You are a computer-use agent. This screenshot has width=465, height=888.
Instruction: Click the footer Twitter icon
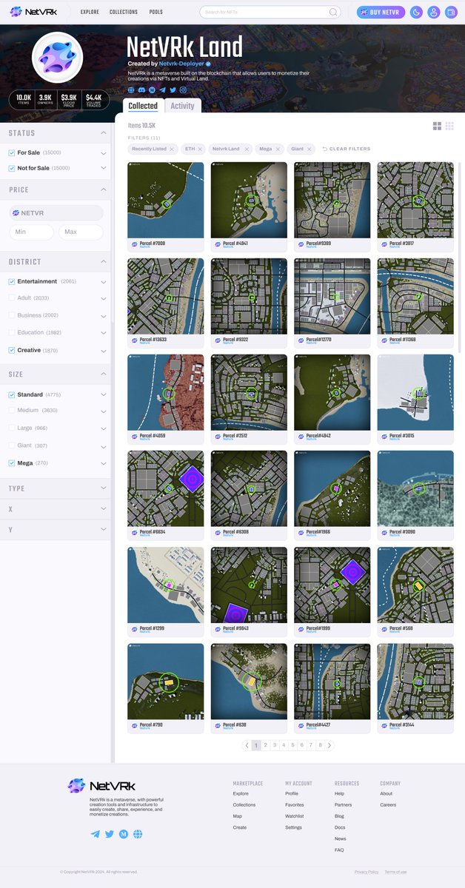click(x=110, y=834)
